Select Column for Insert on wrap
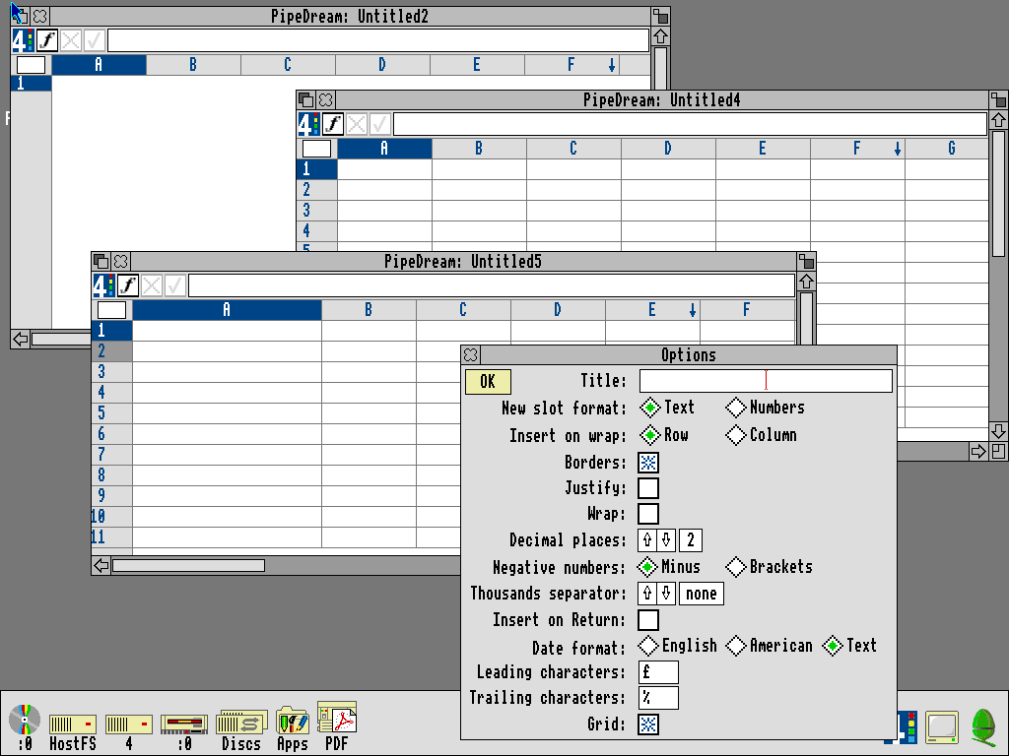 tap(762, 435)
